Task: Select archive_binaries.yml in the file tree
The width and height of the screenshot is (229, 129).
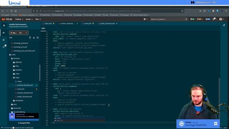Action: pyautogui.click(x=24, y=85)
